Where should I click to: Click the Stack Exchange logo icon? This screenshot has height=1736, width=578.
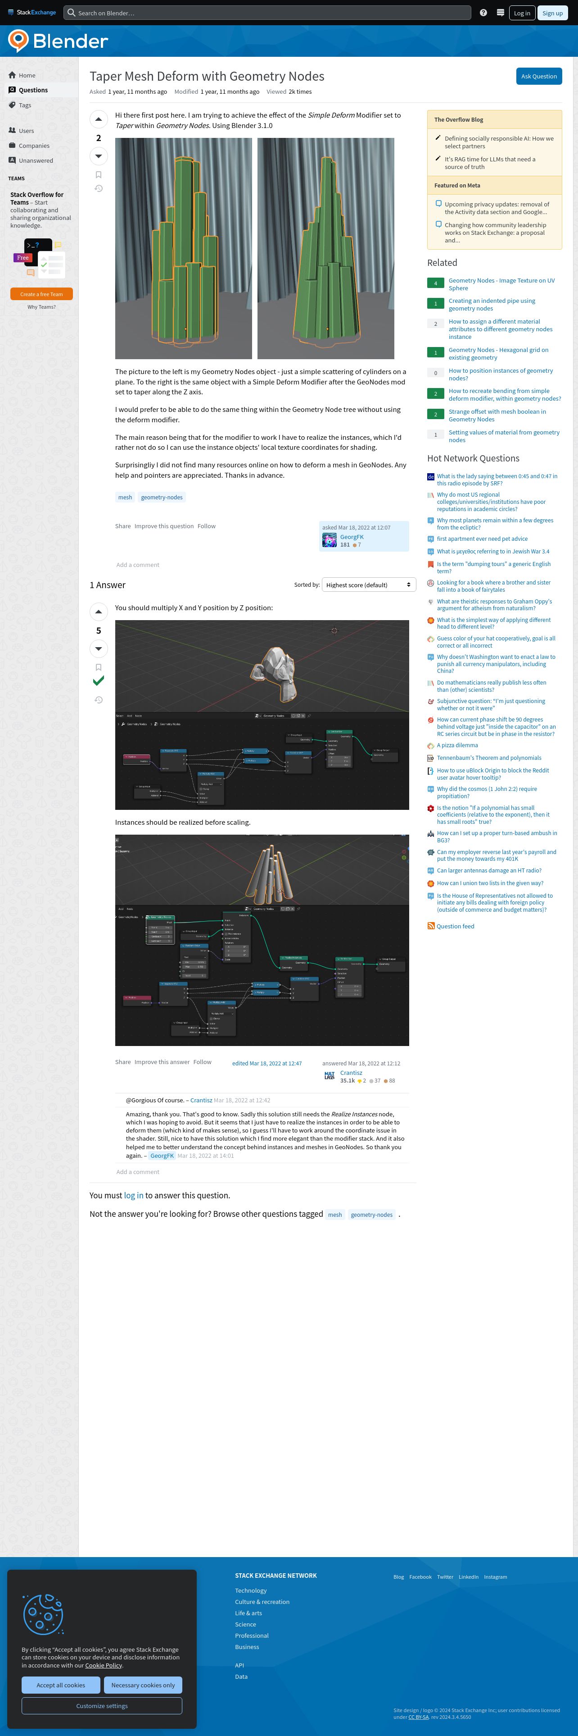click(32, 12)
